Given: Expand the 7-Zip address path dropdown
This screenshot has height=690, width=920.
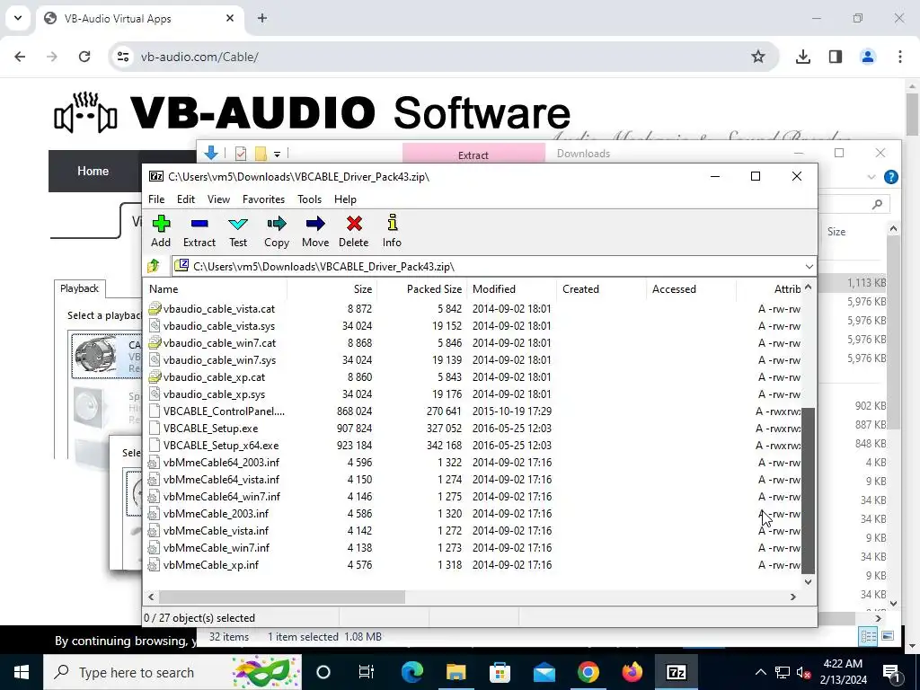Looking at the screenshot, I should pyautogui.click(x=809, y=266).
